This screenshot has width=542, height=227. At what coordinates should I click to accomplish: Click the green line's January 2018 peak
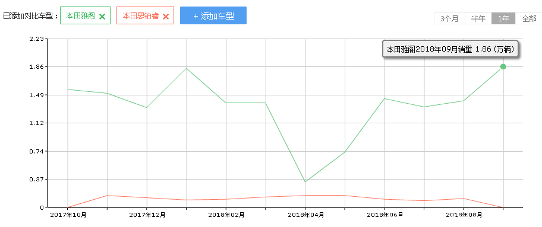click(187, 68)
